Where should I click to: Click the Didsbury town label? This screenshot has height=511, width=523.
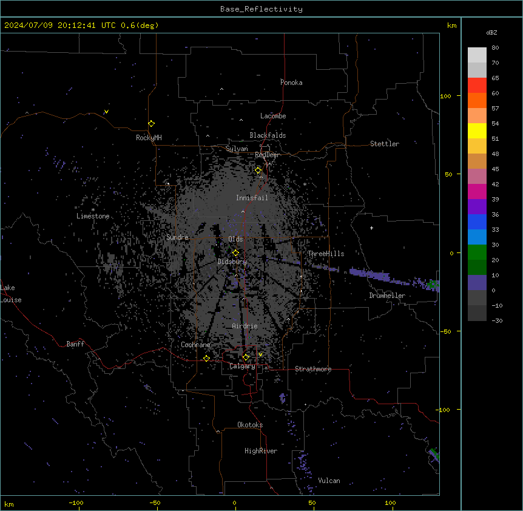pyautogui.click(x=232, y=262)
